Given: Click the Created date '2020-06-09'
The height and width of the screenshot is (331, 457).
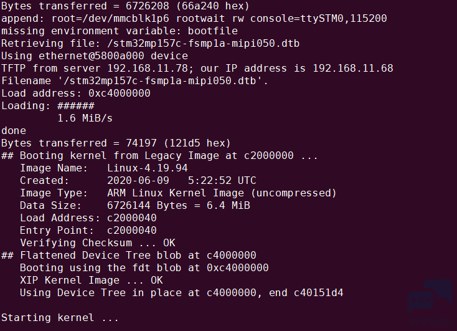Looking at the screenshot, I should click(138, 180).
